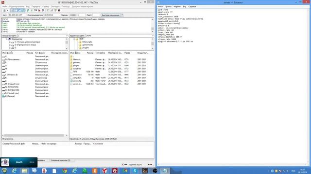Sort remote list by Размер column
This screenshot has width=311, height=174.
click(x=90, y=53)
